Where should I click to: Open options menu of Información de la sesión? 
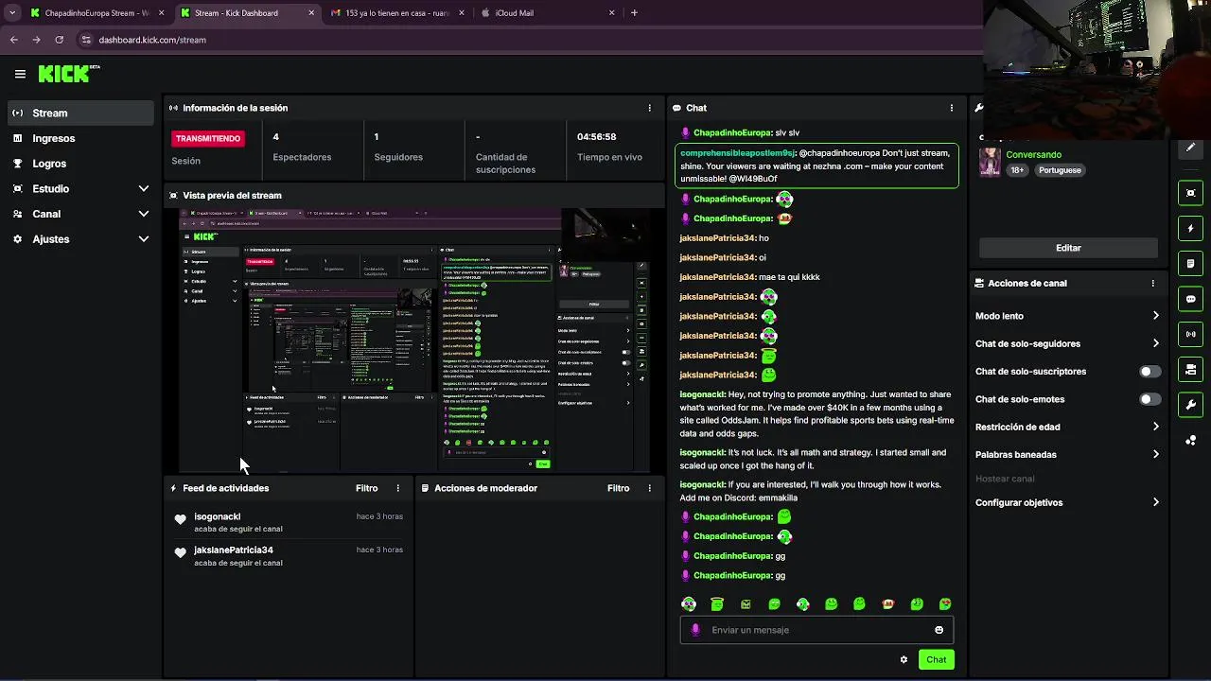[649, 108]
